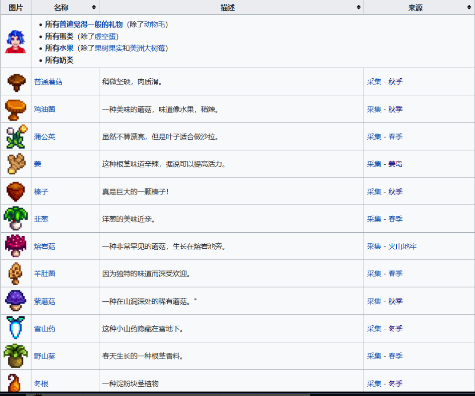Click 秋季 link in 鸡油菌 row
This screenshot has height=396, width=475.
click(395, 109)
